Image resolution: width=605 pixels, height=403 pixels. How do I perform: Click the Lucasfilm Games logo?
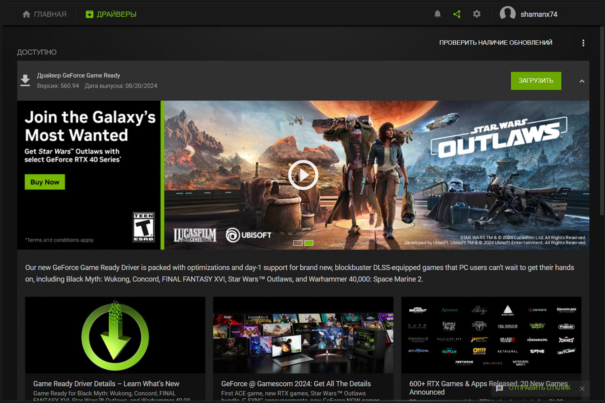pyautogui.click(x=195, y=235)
